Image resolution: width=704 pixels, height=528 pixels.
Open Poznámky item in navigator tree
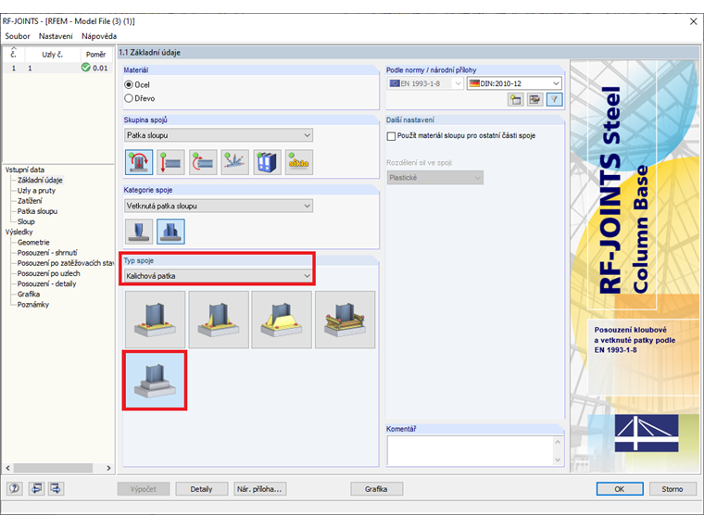click(x=33, y=305)
